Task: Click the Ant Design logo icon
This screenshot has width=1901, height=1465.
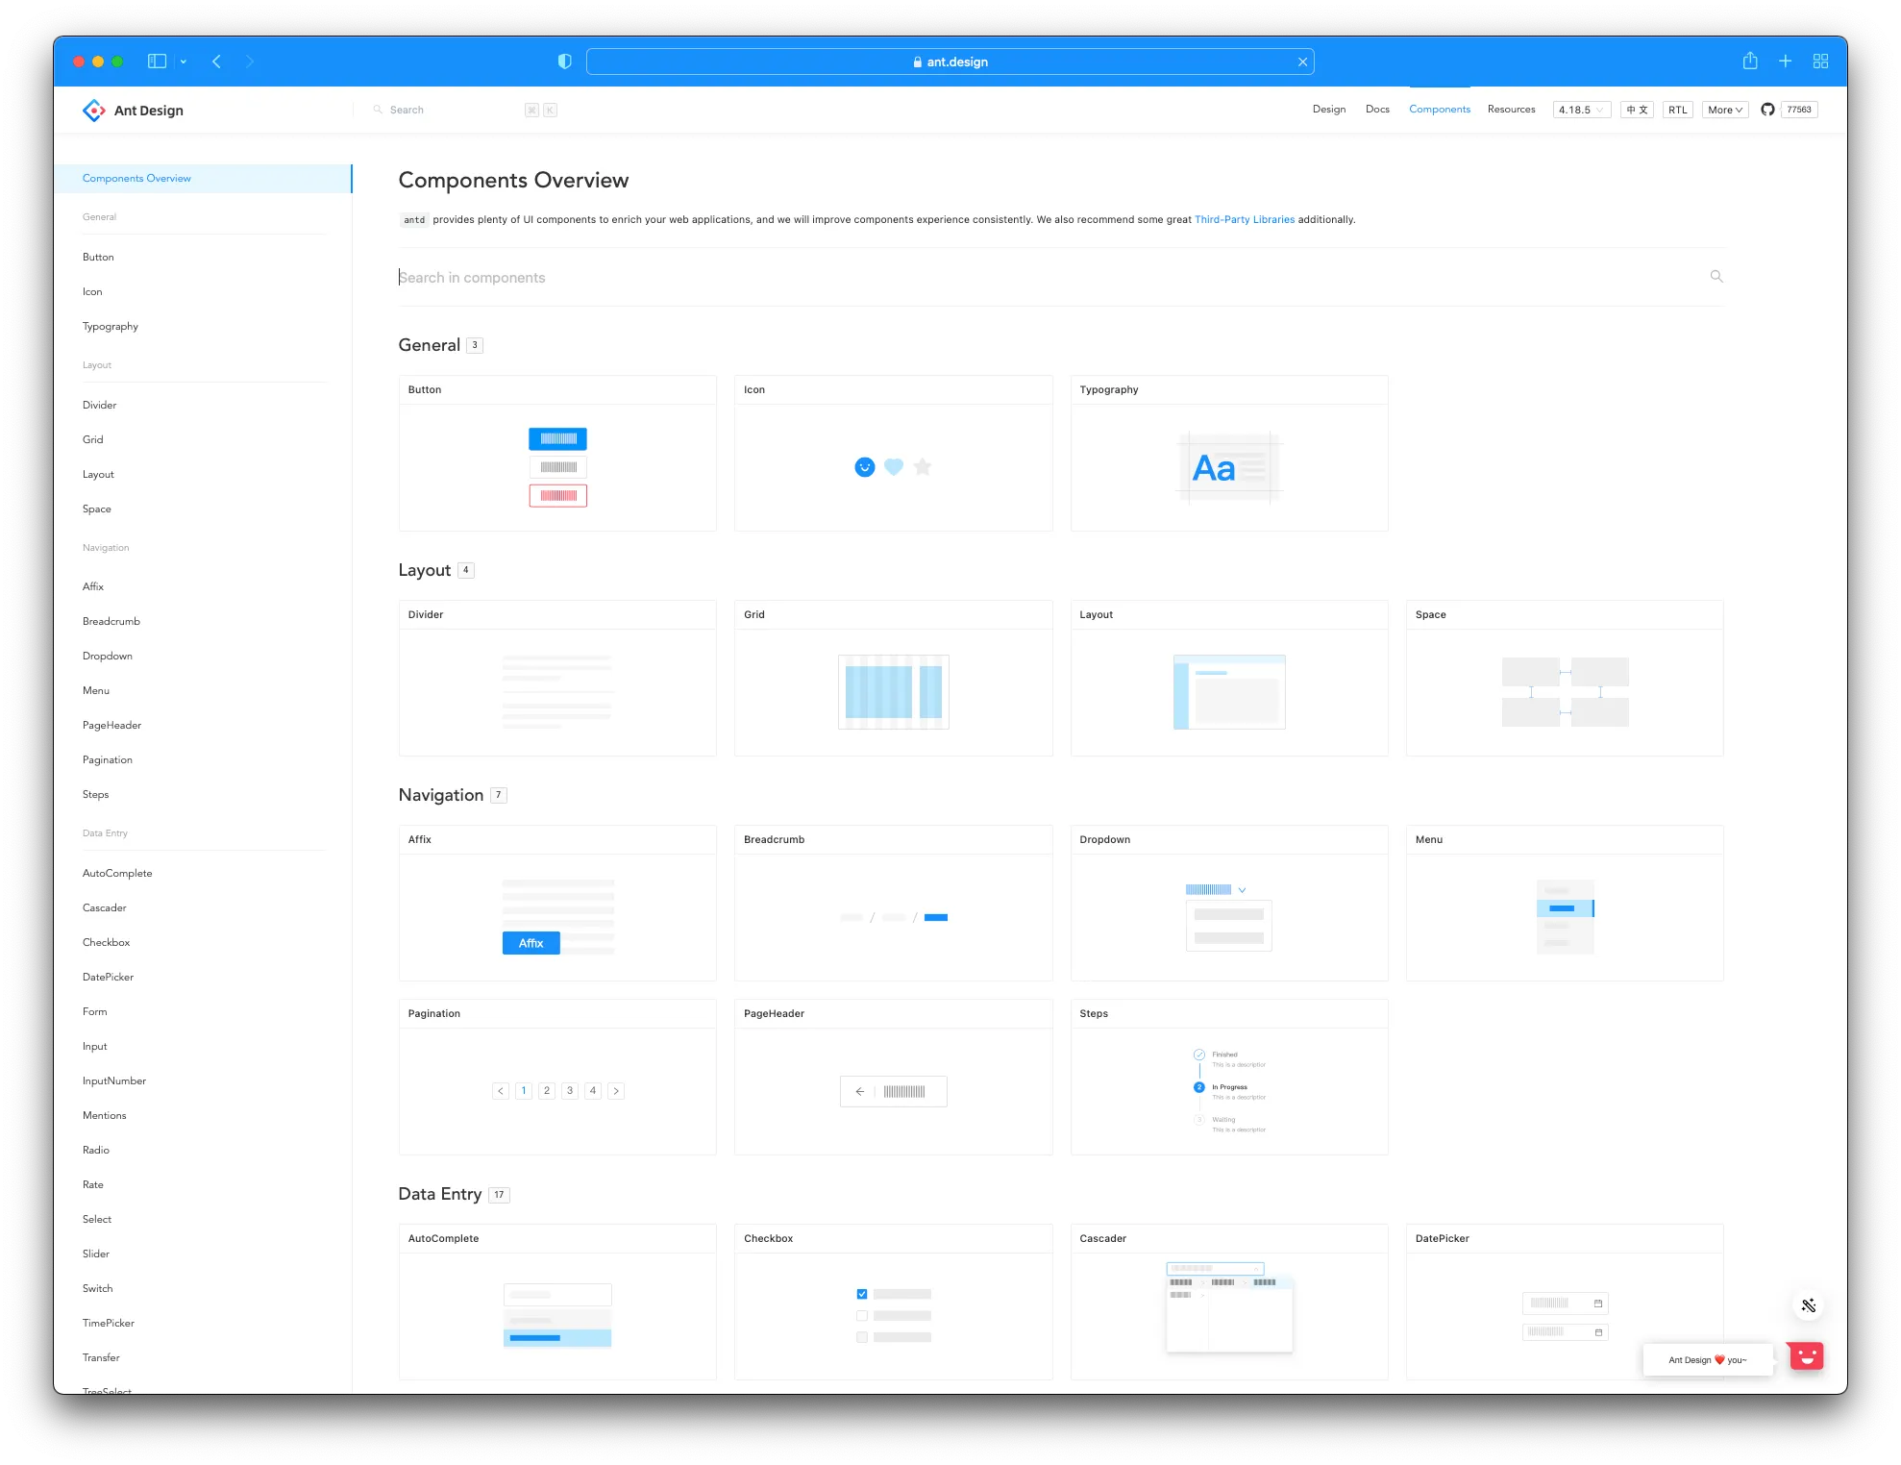Action: click(x=94, y=111)
